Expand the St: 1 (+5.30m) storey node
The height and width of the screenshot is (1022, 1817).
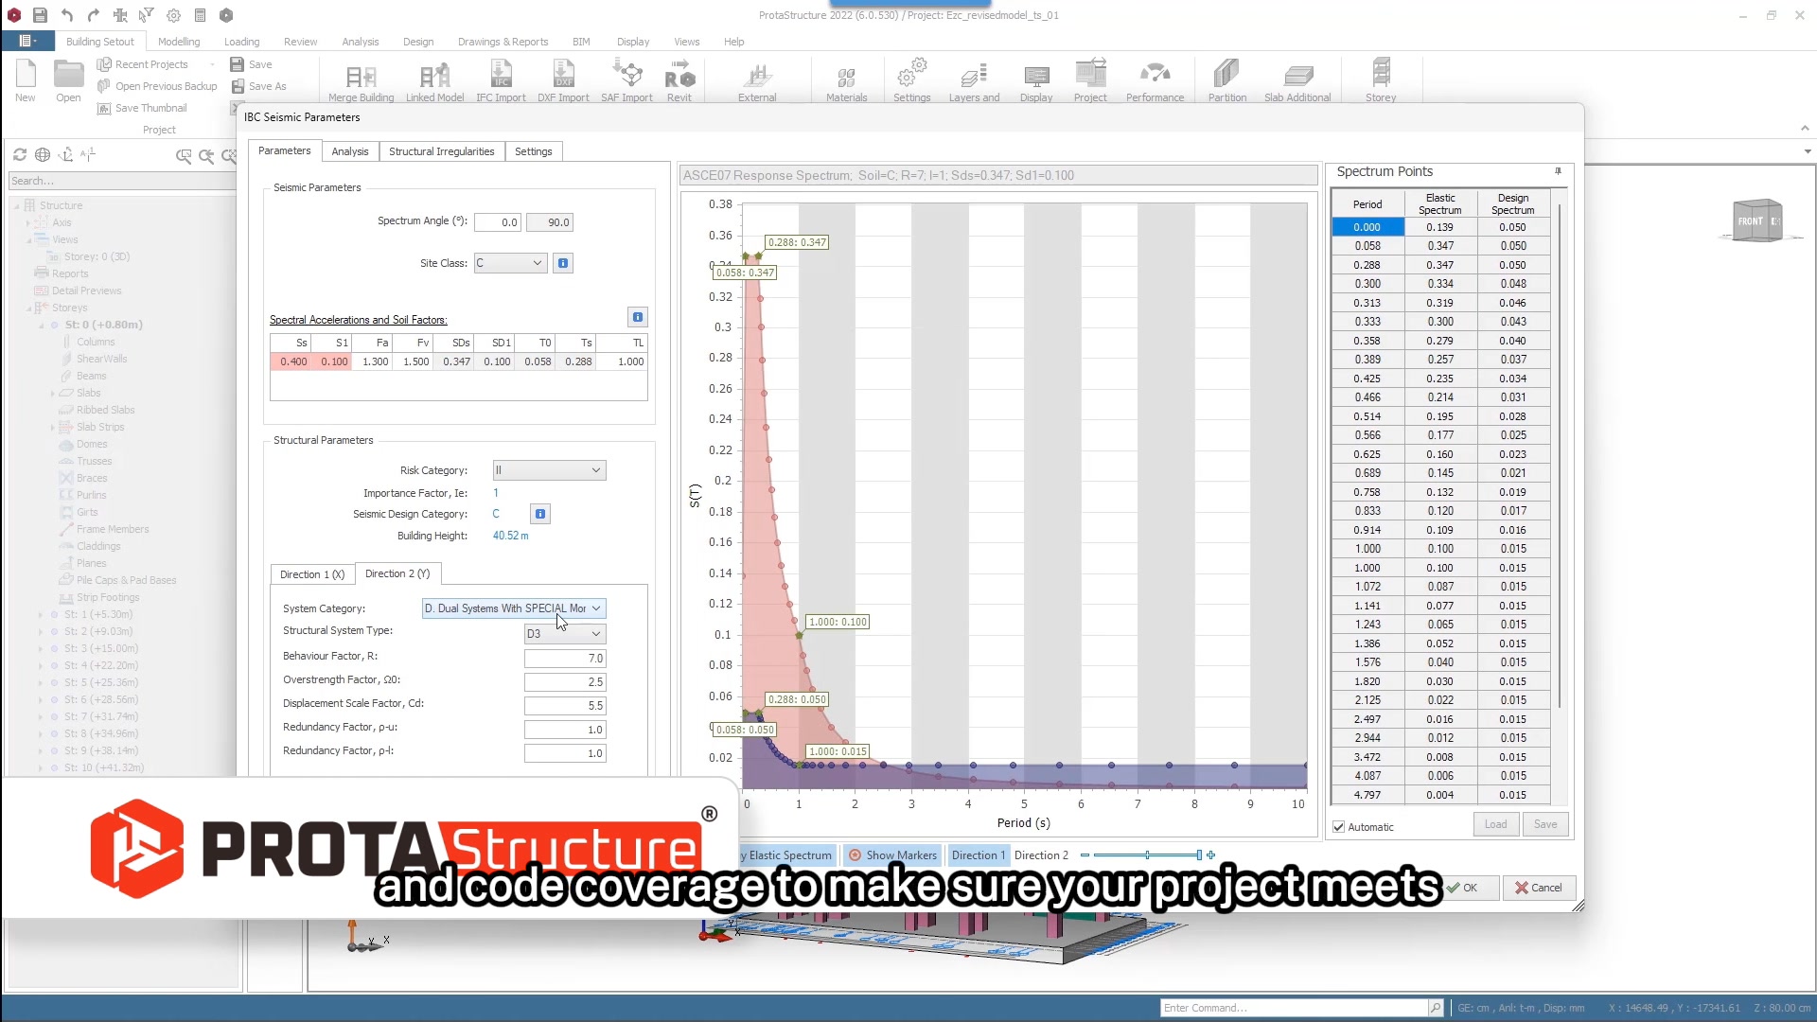click(41, 615)
